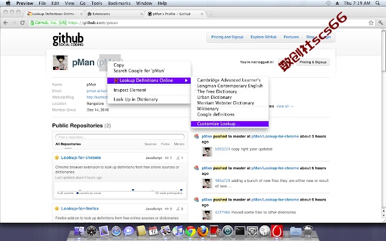The height and width of the screenshot is (241, 386).
Task: Open Dashboard from the Dock
Action: coord(92,231)
